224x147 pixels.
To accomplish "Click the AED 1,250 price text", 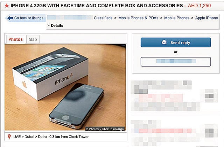I will coord(199,6).
